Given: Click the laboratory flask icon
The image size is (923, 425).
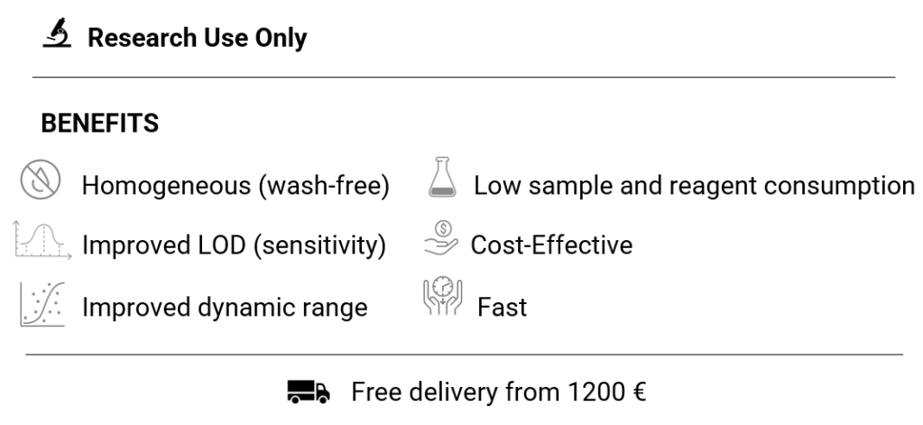Looking at the screenshot, I should pyautogui.click(x=441, y=180).
